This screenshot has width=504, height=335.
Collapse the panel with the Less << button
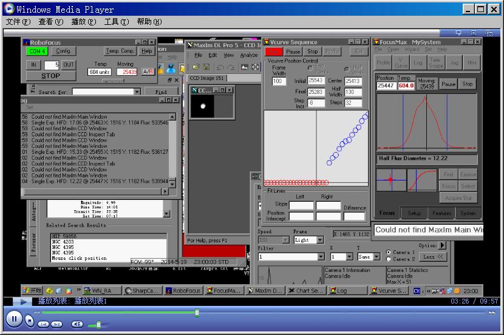[x=433, y=257]
